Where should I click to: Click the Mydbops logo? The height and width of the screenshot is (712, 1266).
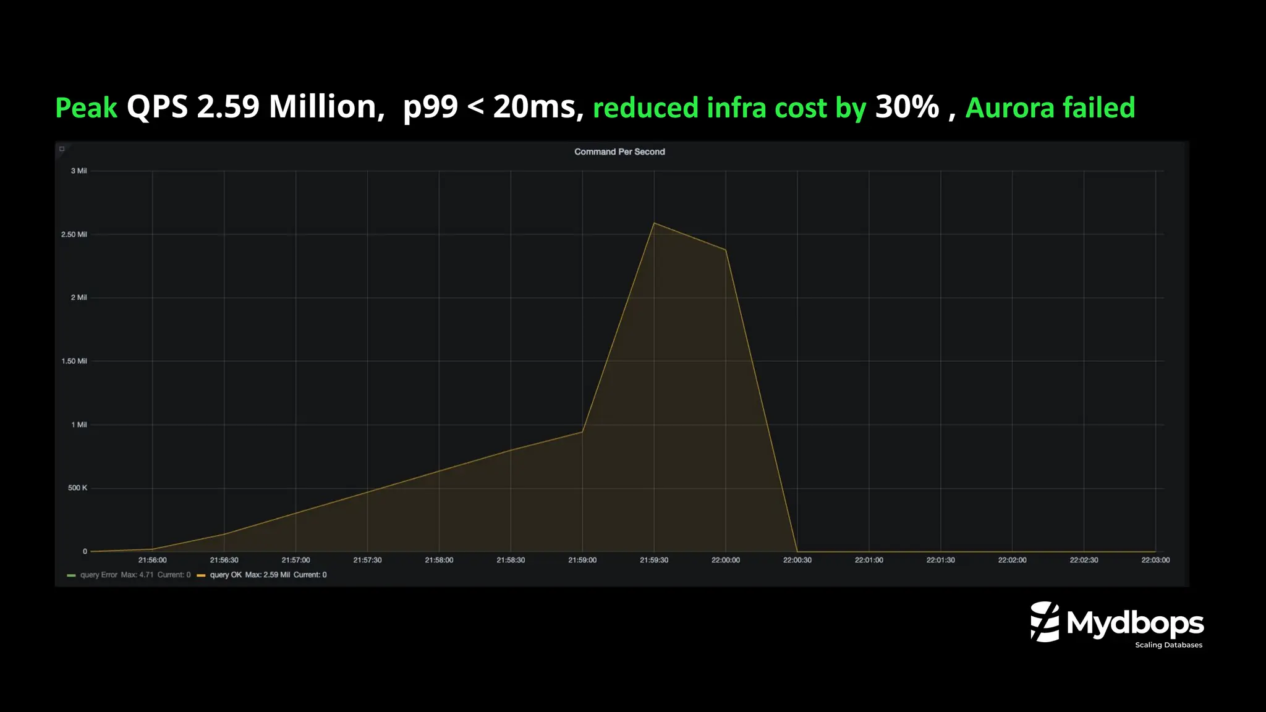click(x=1116, y=624)
